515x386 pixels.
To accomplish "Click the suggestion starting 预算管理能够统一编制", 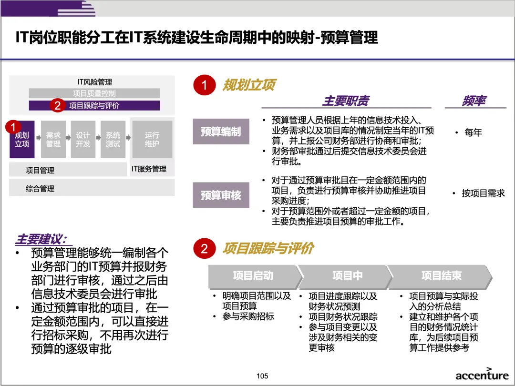I will click(100, 274).
